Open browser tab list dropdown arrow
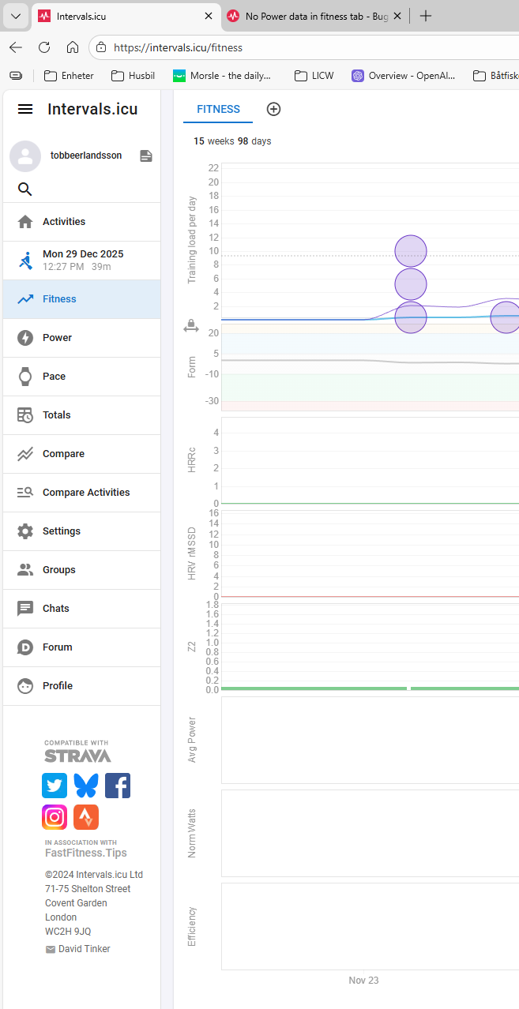The height and width of the screenshot is (1009, 519). 15,16
